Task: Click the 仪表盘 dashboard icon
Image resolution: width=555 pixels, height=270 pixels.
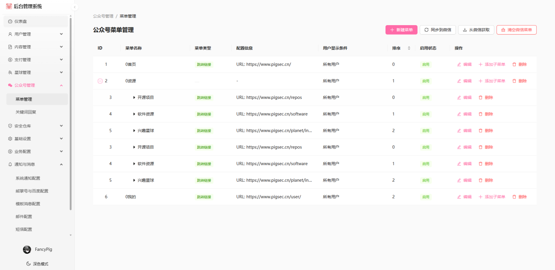Action: click(10, 21)
